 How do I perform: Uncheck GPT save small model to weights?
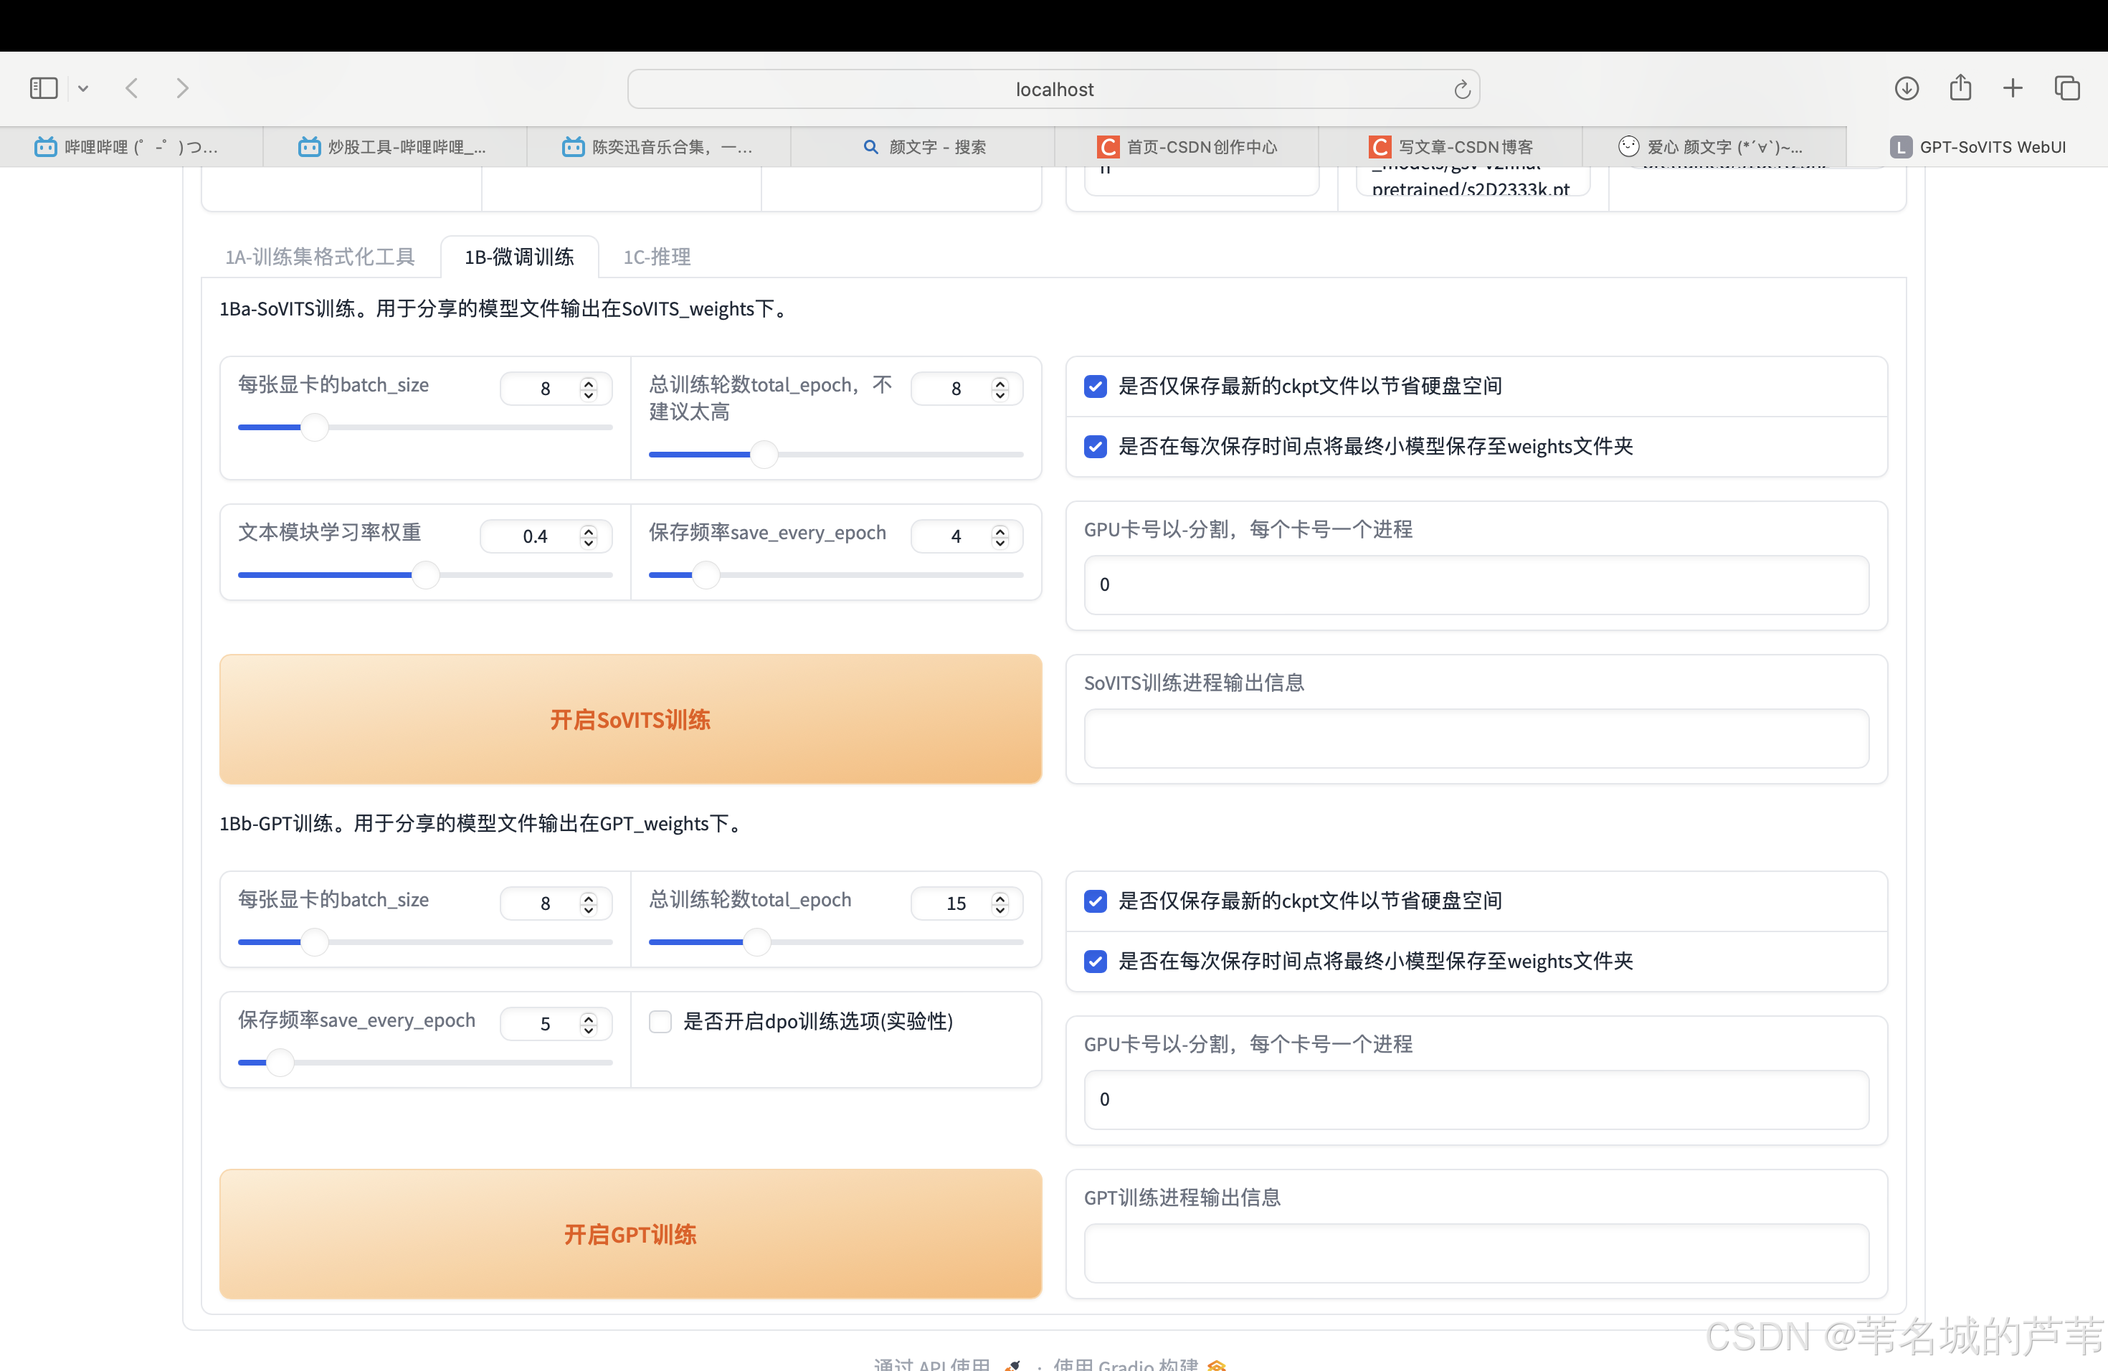pos(1096,961)
